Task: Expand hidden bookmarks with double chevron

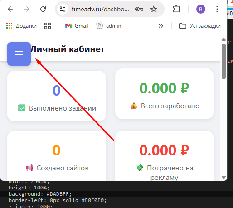Action: pyautogui.click(x=161, y=26)
